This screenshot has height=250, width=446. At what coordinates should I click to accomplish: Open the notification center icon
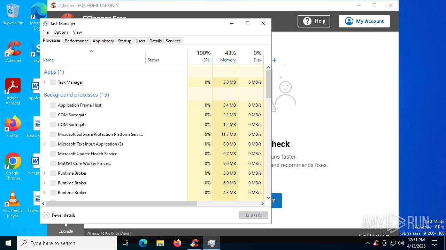435,243
